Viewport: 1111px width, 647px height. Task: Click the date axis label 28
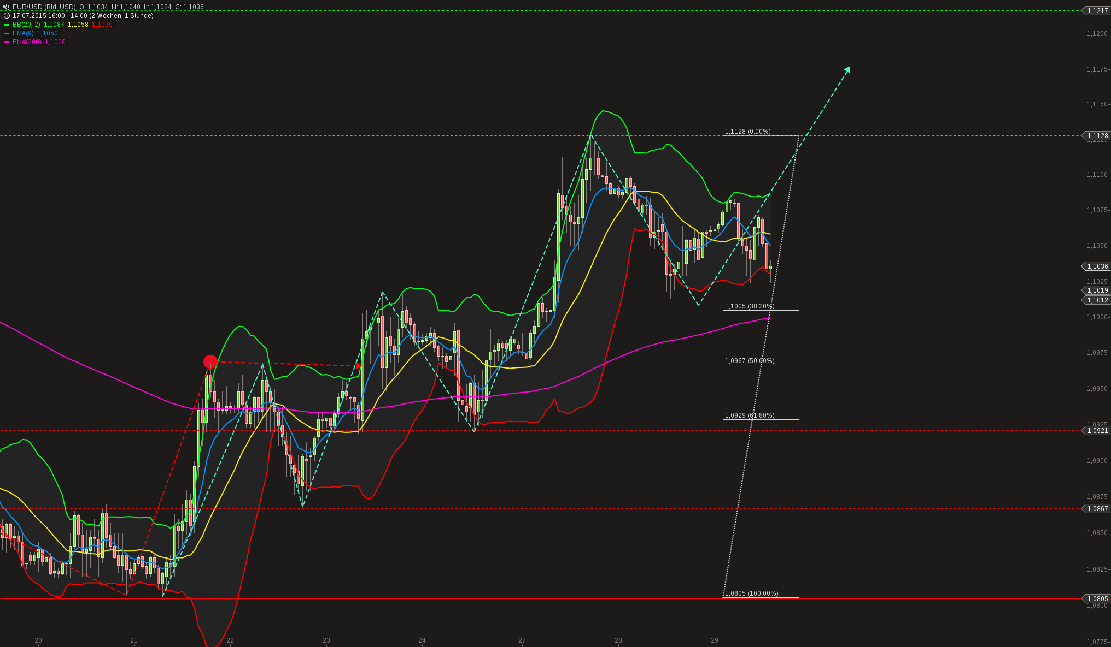point(618,640)
